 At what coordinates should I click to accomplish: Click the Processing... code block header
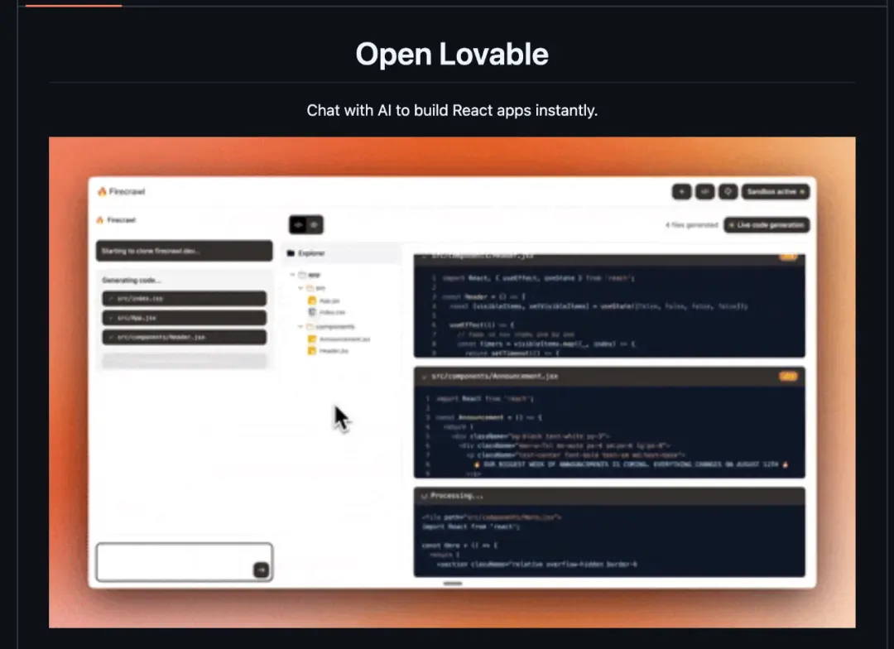pos(609,496)
